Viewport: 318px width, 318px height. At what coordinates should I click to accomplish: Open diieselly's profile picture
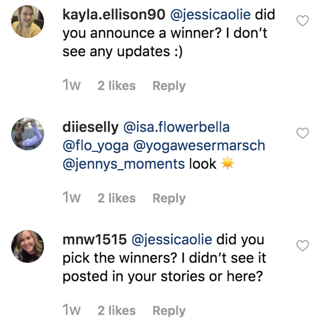[x=27, y=134]
